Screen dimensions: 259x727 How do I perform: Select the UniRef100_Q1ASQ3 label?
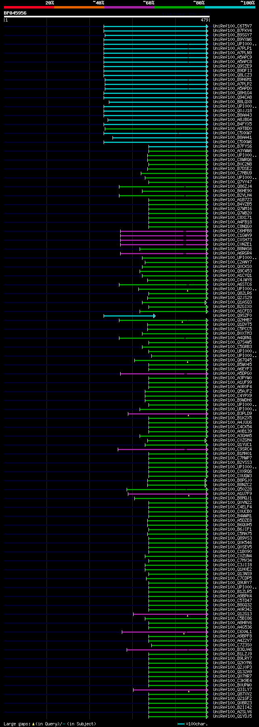click(232, 302)
